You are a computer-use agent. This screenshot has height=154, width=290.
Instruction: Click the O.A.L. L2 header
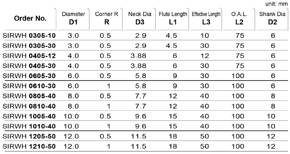coord(239,18)
